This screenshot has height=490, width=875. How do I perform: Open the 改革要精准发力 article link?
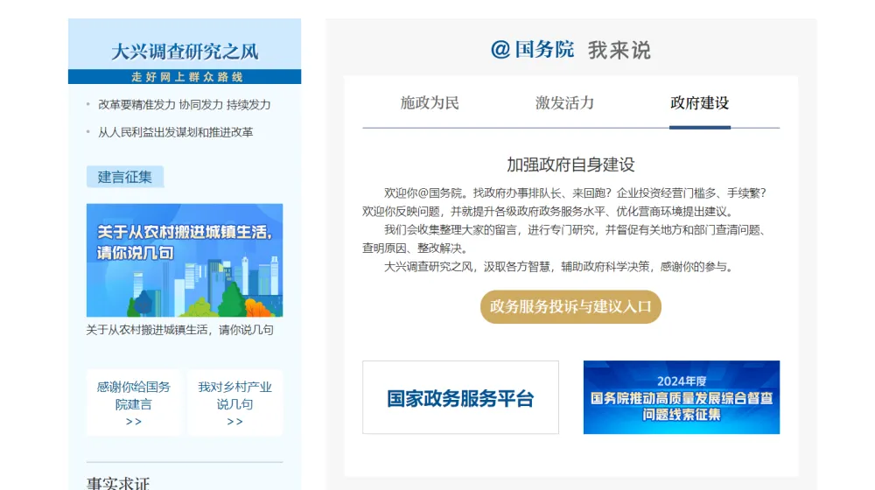coord(184,104)
